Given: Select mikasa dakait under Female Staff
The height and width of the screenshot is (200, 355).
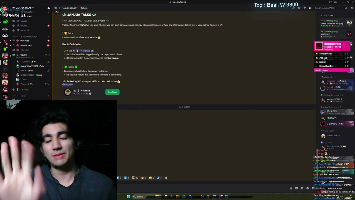Looking at the screenshot, I should point(336,136).
